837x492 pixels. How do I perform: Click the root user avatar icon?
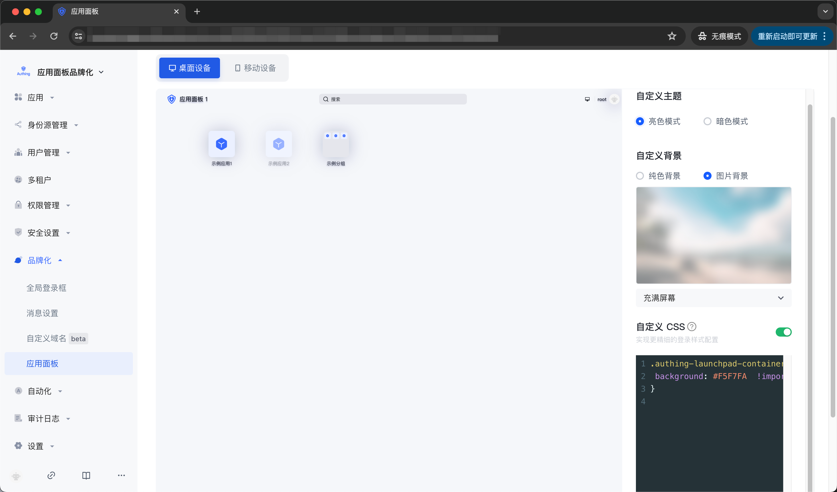point(614,99)
